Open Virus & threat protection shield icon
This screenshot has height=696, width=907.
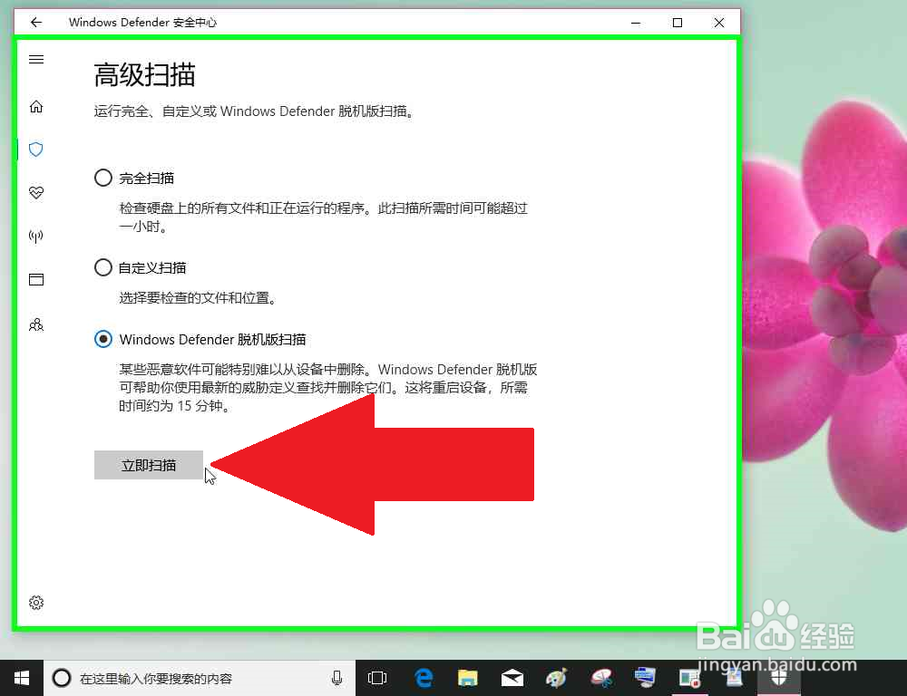(36, 150)
